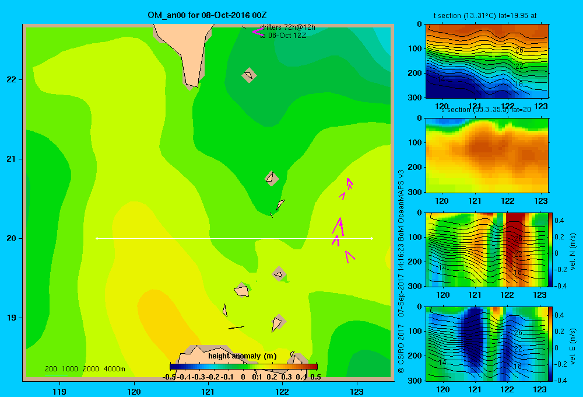Click the vel. N panel's color scale bar
Viewport: 583px width, 397px height.
point(550,249)
